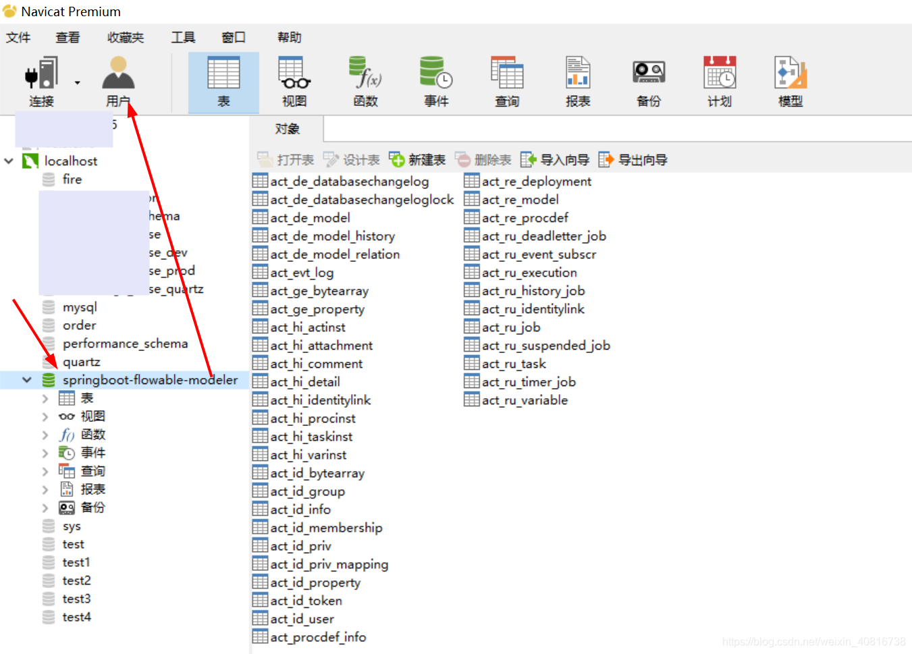Select the mysql database icon
912x654 pixels.
[x=49, y=307]
